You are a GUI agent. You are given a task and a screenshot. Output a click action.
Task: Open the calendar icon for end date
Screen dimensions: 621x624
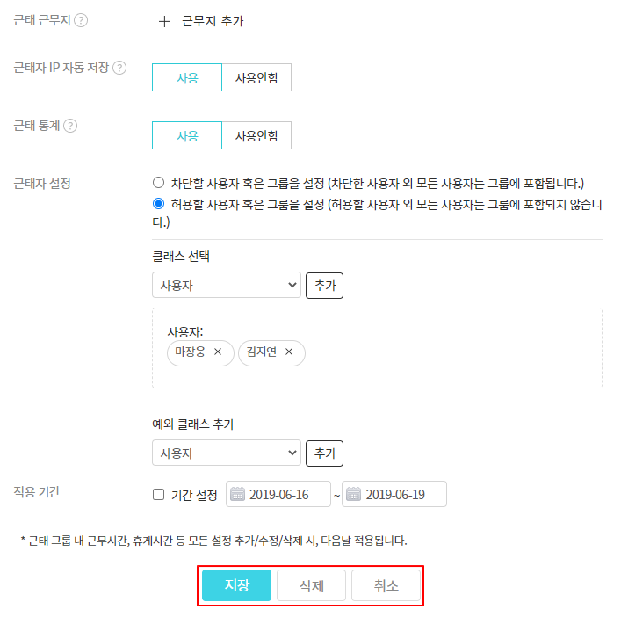coord(353,494)
